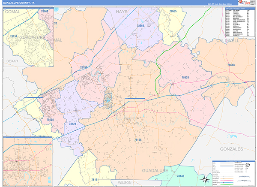The height and width of the screenshot is (187, 257).
Task: Click 78154 label in the inset map
Action: [x=14, y=36]
